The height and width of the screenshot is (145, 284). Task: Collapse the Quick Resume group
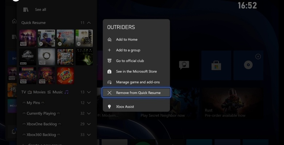tap(89, 23)
